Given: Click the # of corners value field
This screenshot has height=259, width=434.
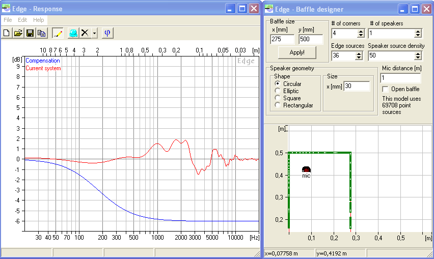Looking at the screenshot, I should pyautogui.click(x=344, y=34).
